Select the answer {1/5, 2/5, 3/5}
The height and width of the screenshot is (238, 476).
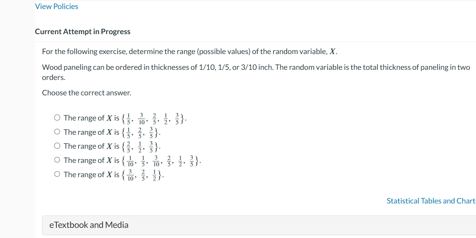click(x=57, y=131)
